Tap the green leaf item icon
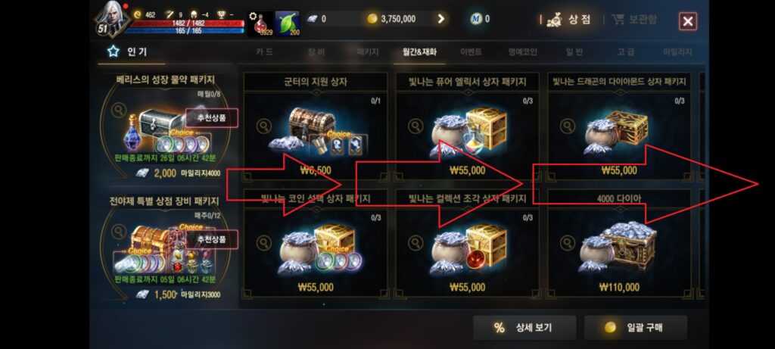The height and width of the screenshot is (349, 775). tap(287, 23)
